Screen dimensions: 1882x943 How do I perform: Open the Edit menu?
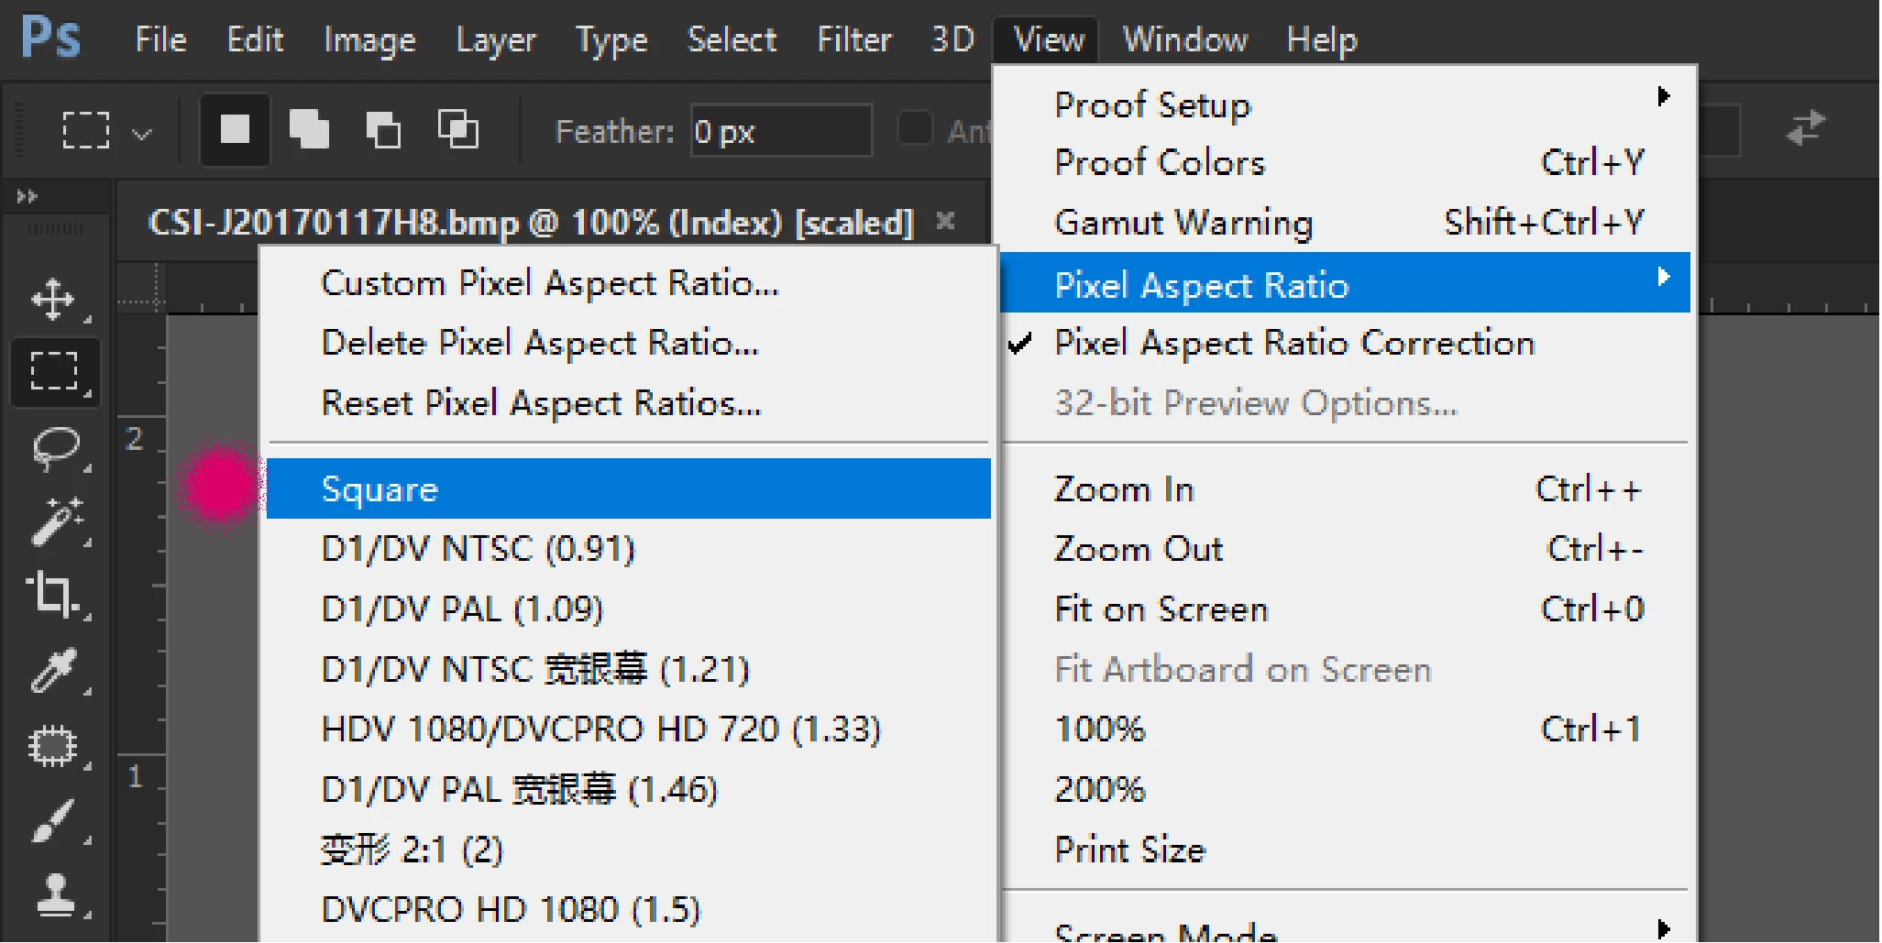(256, 40)
